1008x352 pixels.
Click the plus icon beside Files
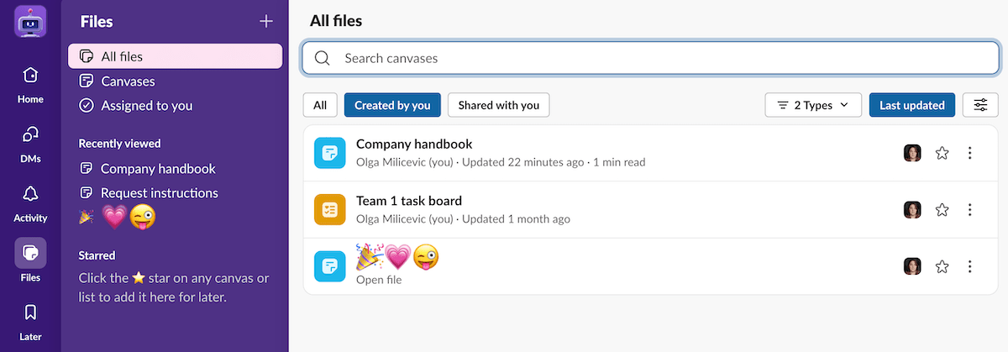click(x=266, y=21)
